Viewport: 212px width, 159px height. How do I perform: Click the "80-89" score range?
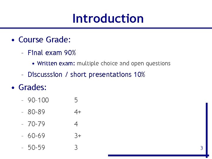37,112
